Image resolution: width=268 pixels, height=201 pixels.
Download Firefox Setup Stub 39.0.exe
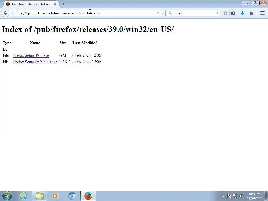pyautogui.click(x=35, y=62)
